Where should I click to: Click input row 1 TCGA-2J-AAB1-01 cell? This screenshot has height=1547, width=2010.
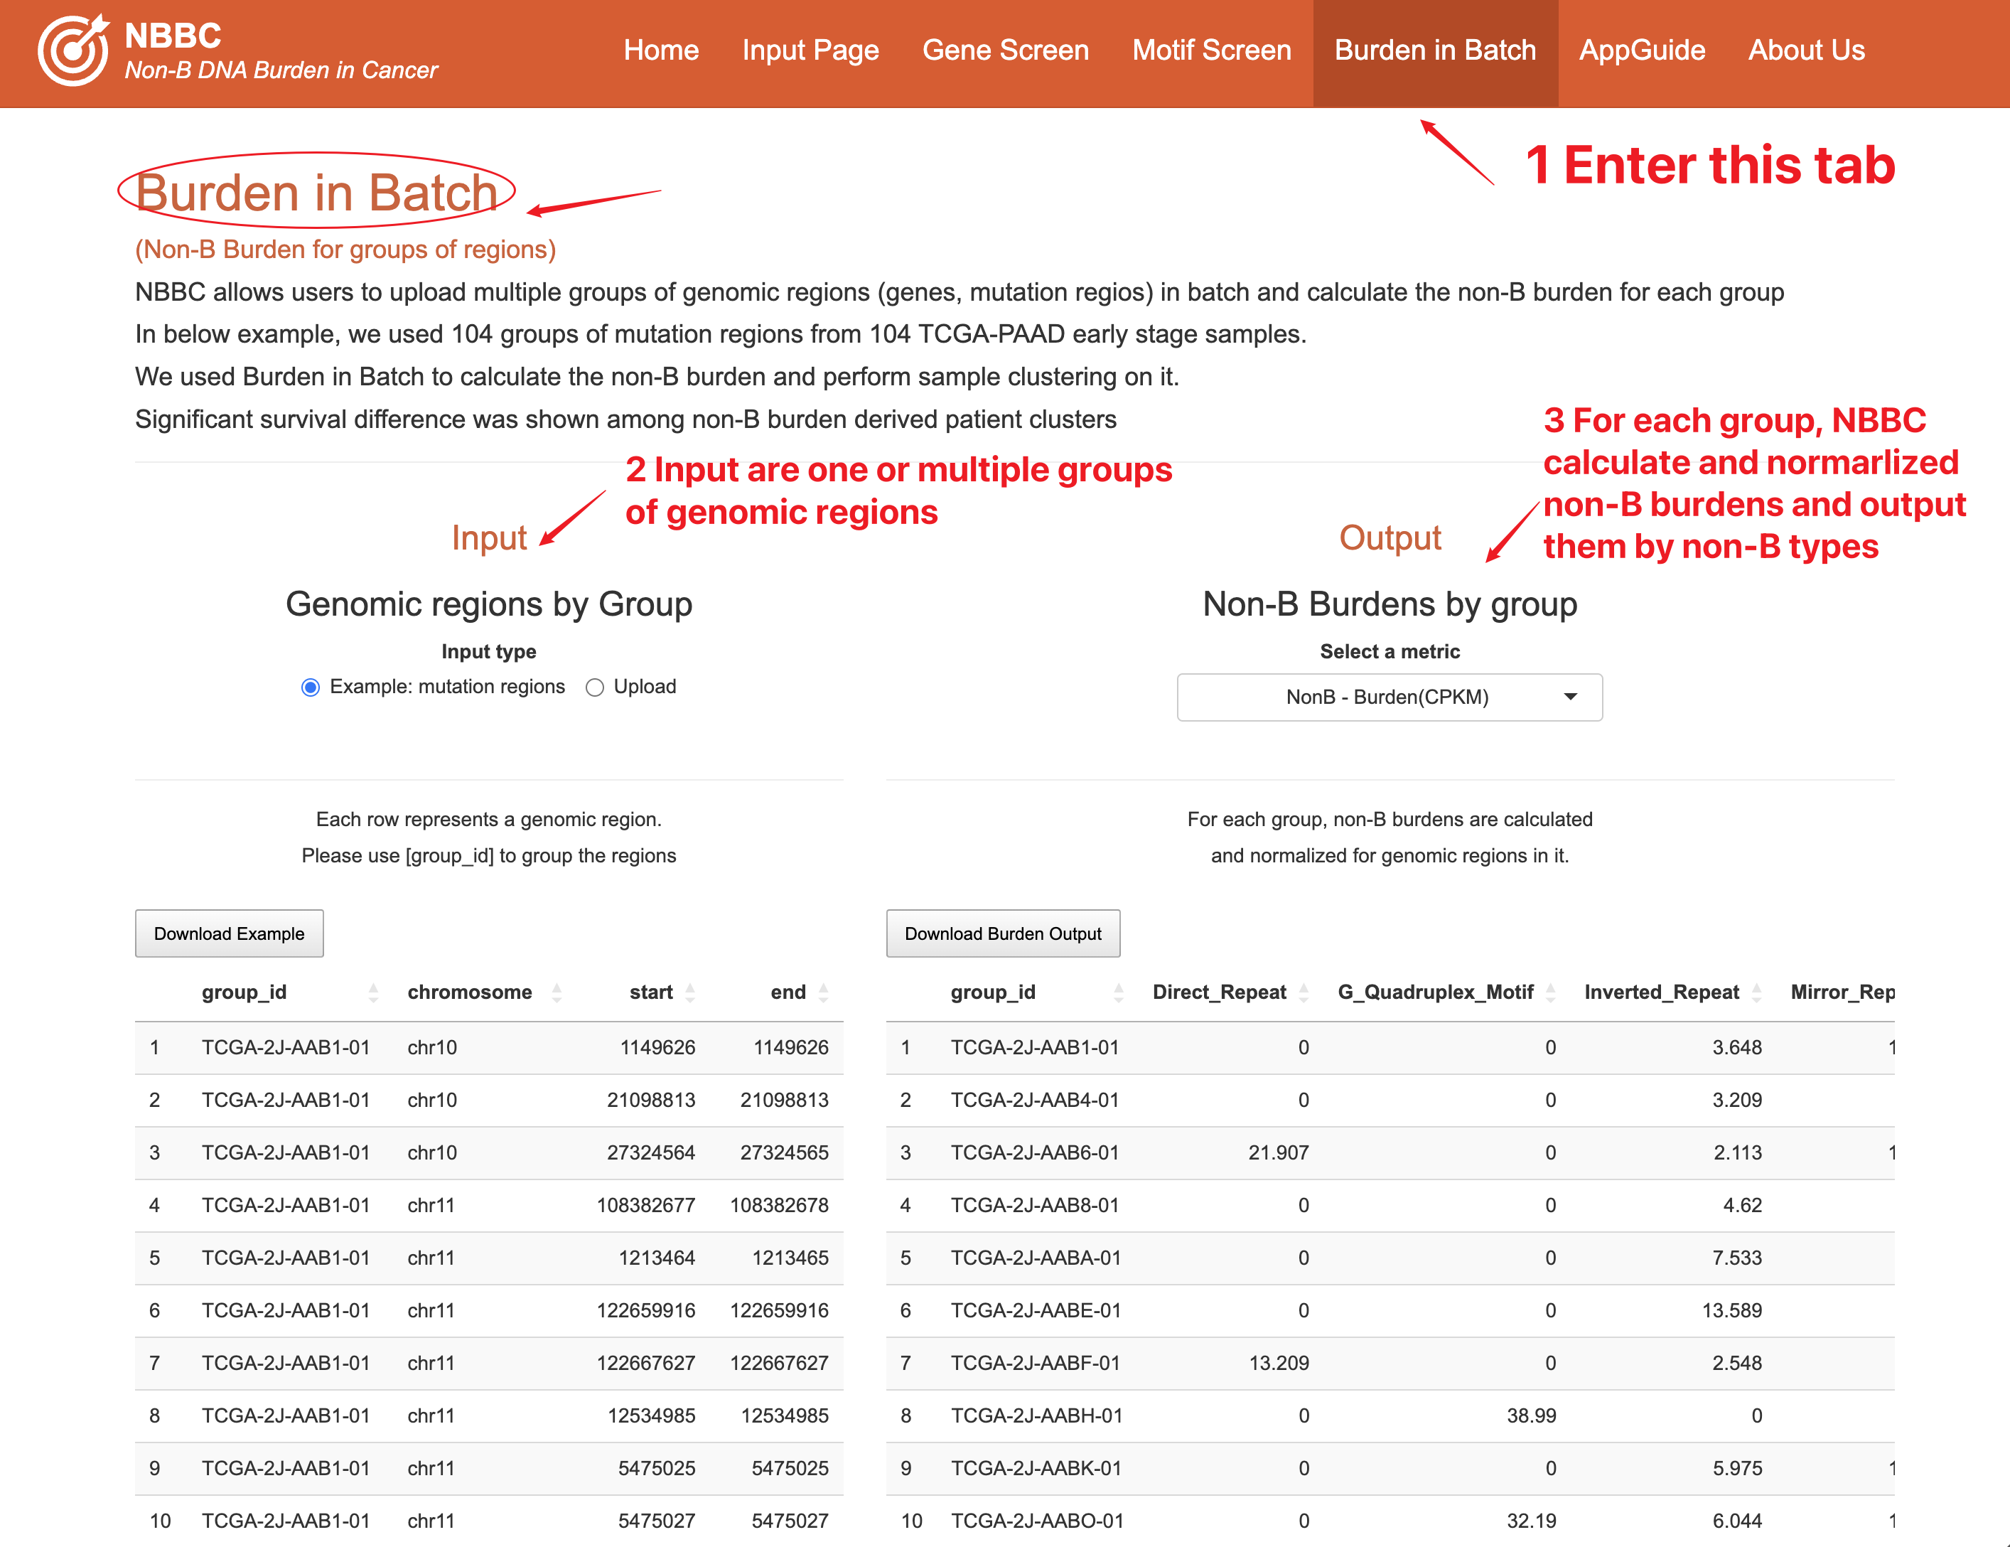[286, 1048]
